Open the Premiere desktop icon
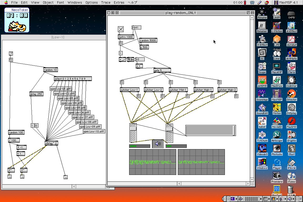 click(277, 178)
